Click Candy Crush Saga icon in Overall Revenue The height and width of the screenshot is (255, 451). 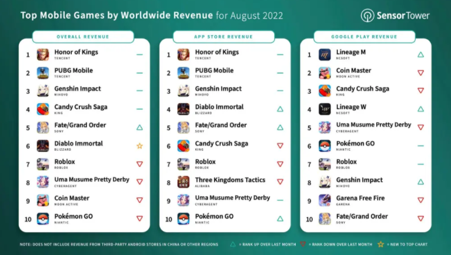click(x=43, y=109)
